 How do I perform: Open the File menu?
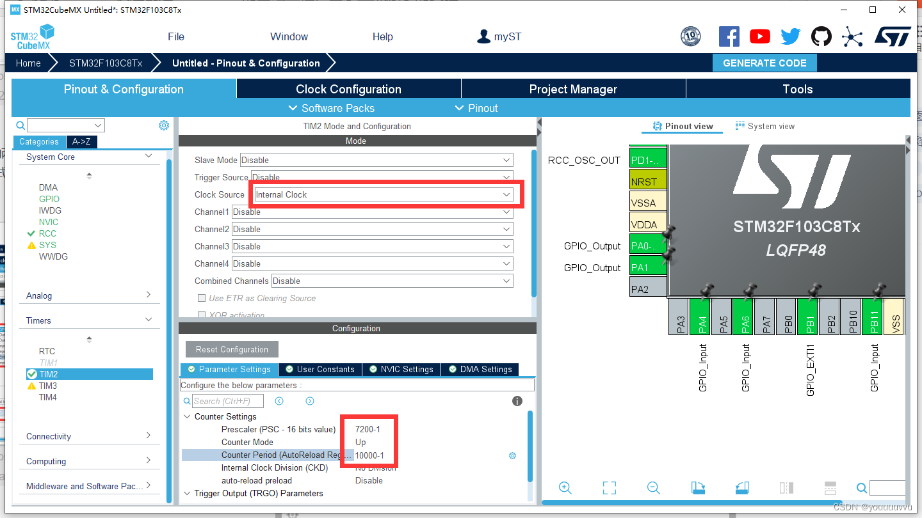tap(176, 36)
